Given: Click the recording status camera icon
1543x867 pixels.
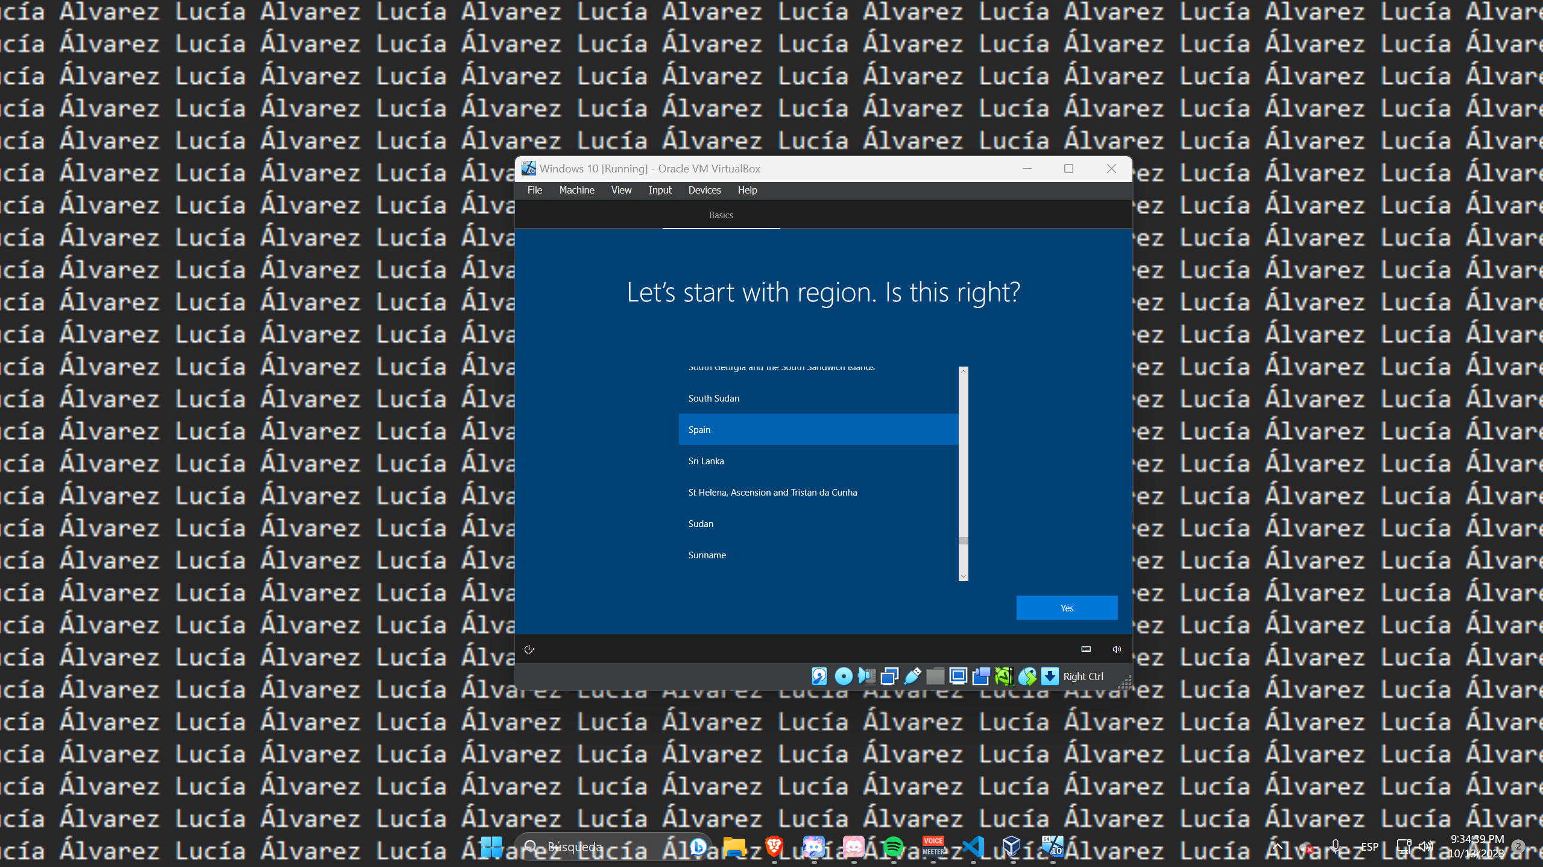Looking at the screenshot, I should tap(981, 676).
